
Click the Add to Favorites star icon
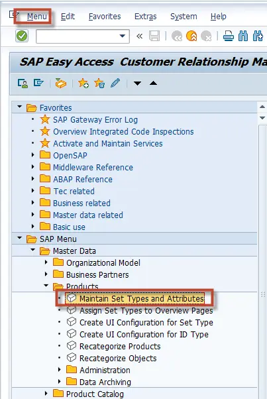pos(83,84)
